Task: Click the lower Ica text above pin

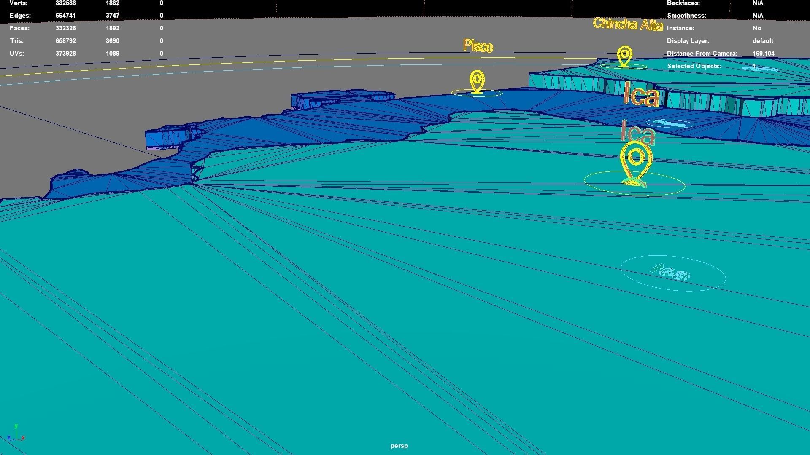Action: pyautogui.click(x=637, y=133)
